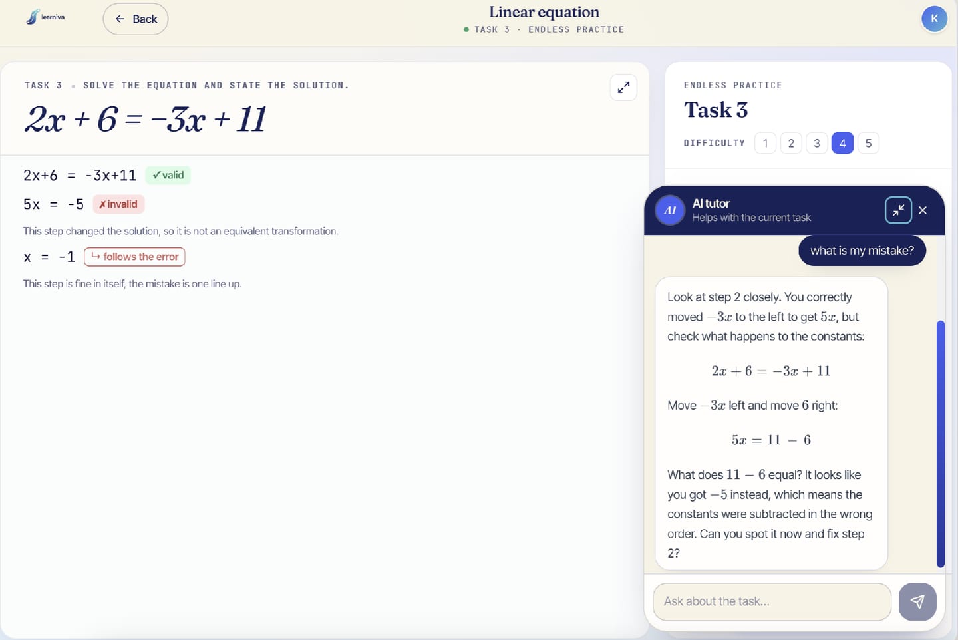Click the 'Task 3' heading in practice panel

[716, 110]
